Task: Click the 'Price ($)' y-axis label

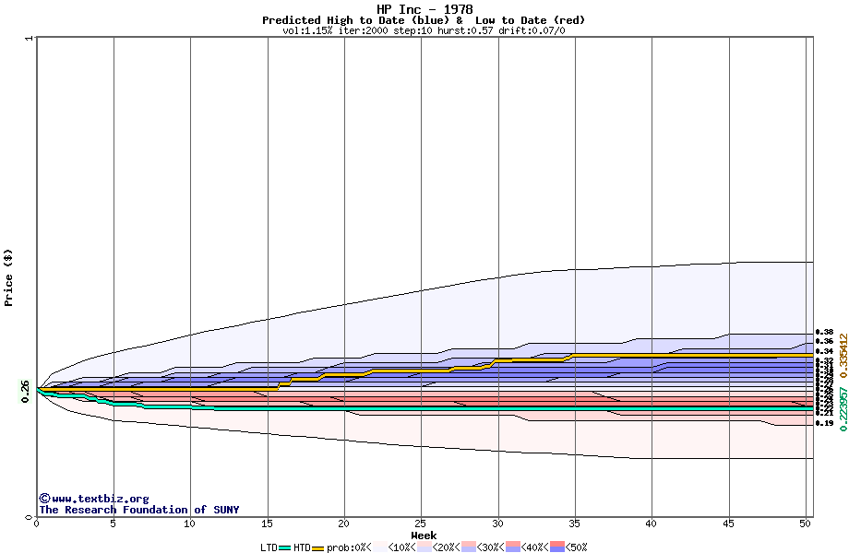Action: click(8, 277)
